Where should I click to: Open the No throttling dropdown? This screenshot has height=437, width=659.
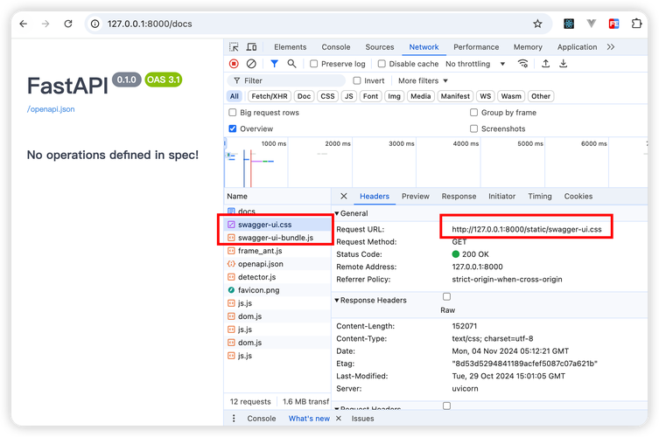pos(475,64)
